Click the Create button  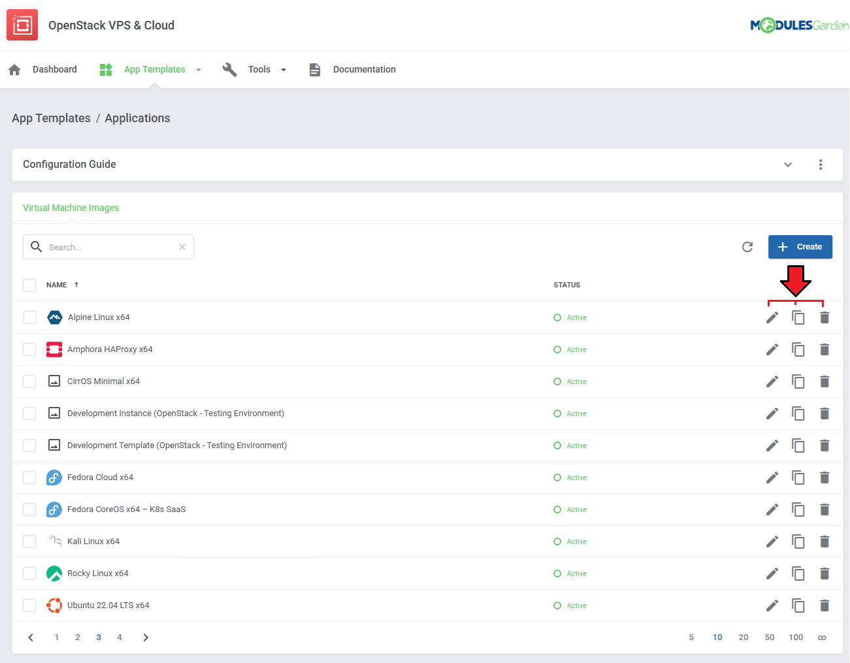tap(800, 247)
